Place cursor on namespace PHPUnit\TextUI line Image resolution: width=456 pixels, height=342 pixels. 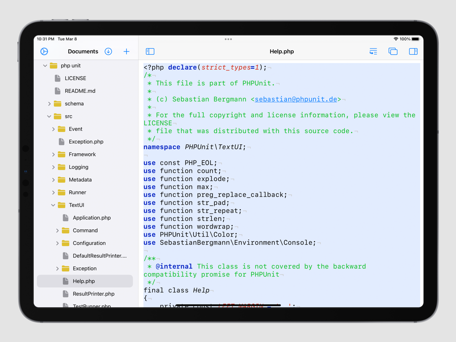195,147
